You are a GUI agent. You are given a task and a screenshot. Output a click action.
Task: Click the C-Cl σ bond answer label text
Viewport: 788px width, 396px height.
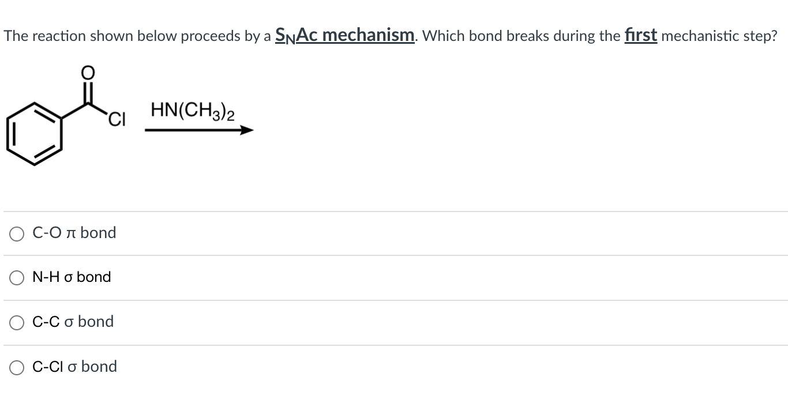click(x=74, y=366)
